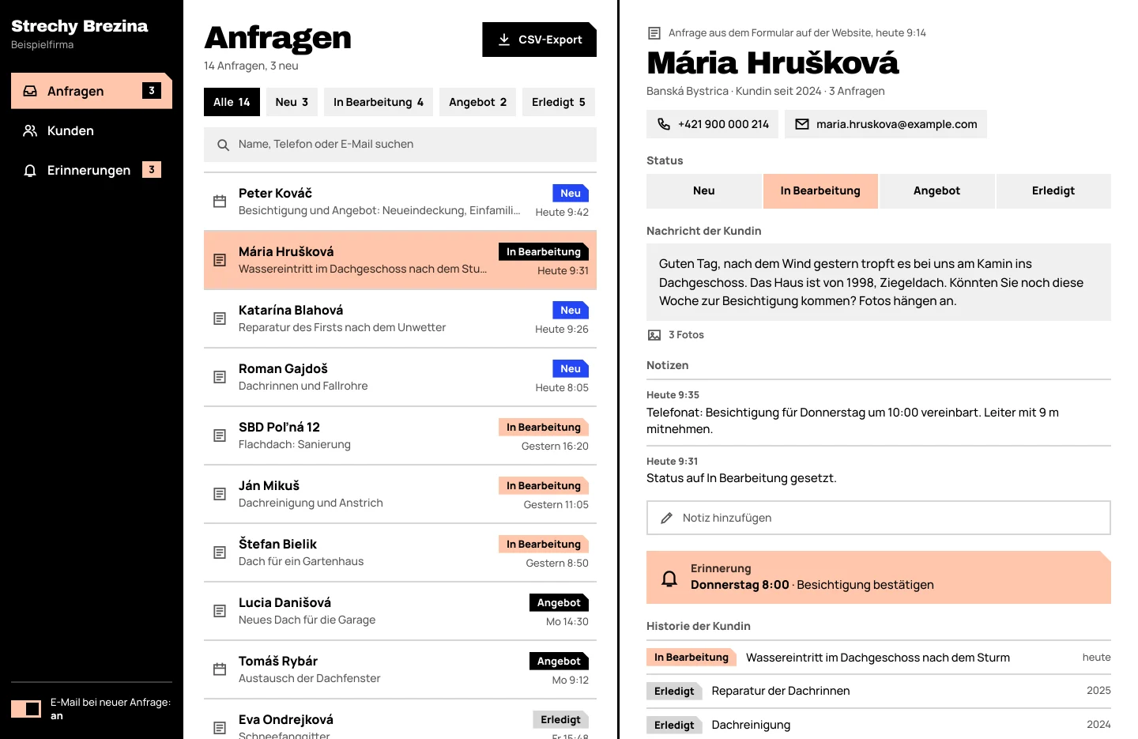Filter list by Neu 3
This screenshot has width=1138, height=739.
pos(292,102)
